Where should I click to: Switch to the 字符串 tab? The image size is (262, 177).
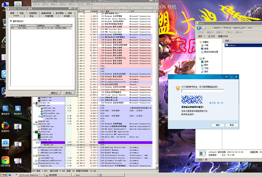(x=67, y=16)
